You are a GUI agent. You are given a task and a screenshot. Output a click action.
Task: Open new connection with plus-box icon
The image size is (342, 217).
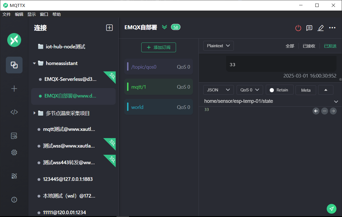coord(109,28)
